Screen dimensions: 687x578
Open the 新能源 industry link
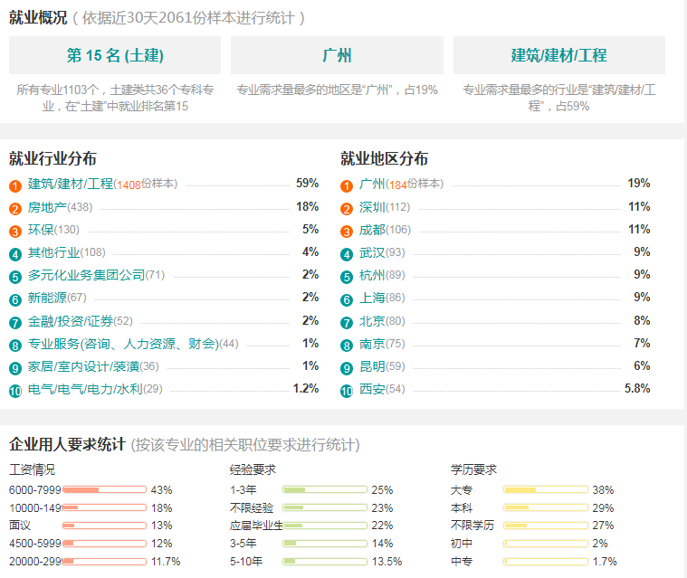(47, 298)
